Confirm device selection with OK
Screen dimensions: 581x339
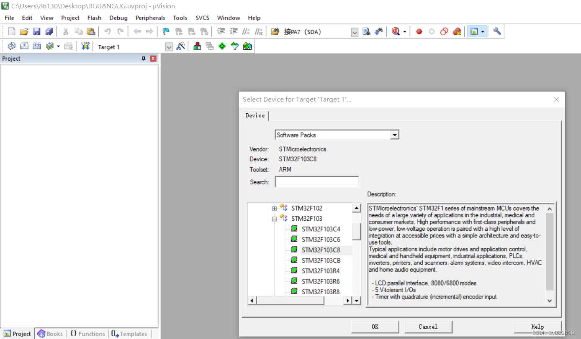375,326
